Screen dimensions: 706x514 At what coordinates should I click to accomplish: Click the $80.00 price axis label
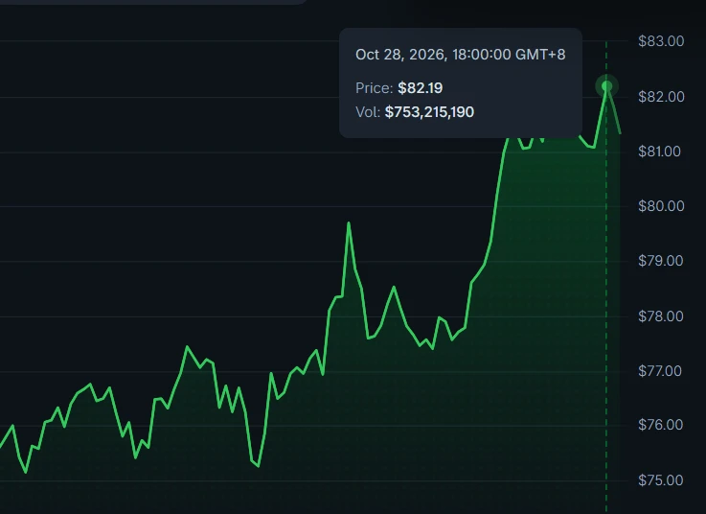(x=661, y=206)
